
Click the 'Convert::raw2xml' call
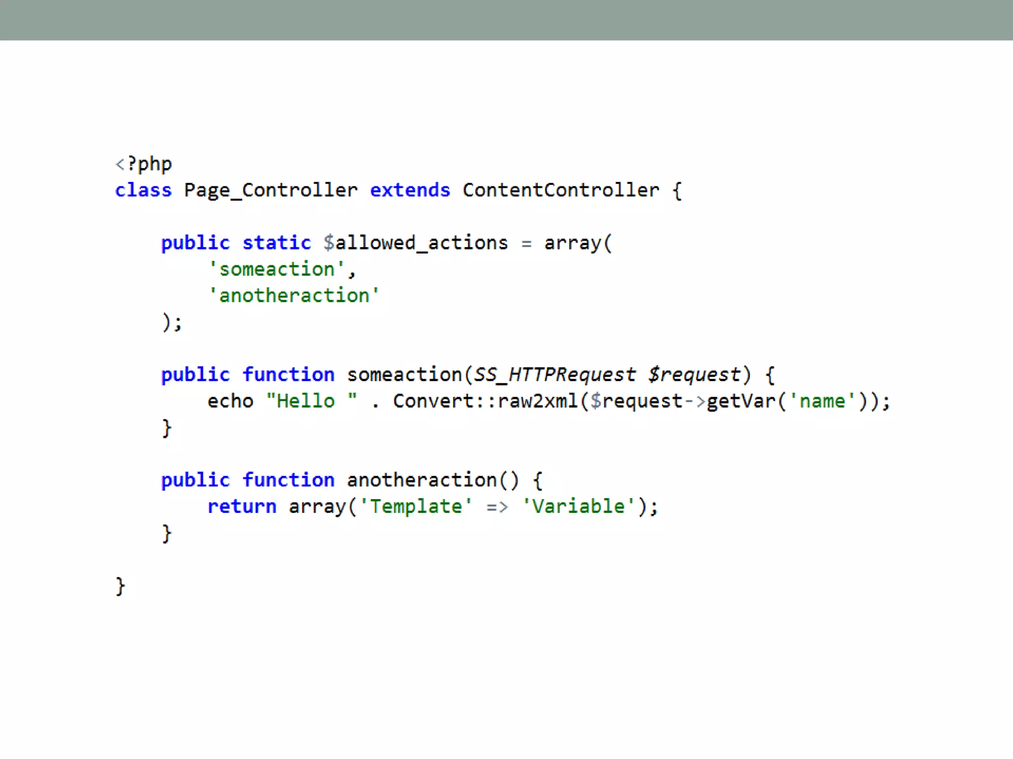[485, 401]
